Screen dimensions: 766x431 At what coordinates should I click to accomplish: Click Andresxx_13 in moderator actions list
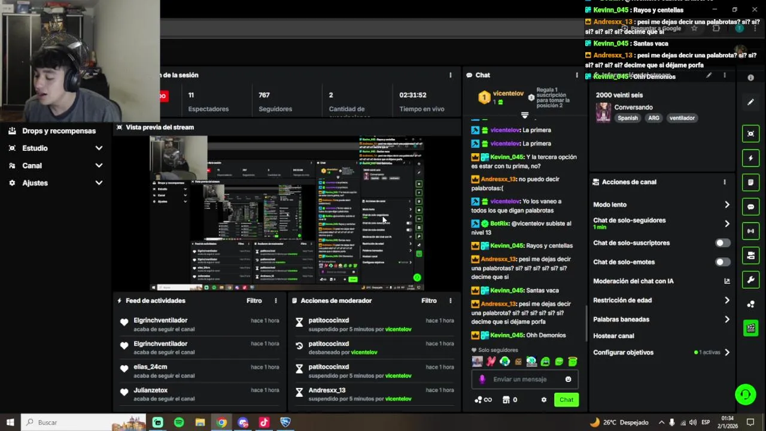click(327, 390)
